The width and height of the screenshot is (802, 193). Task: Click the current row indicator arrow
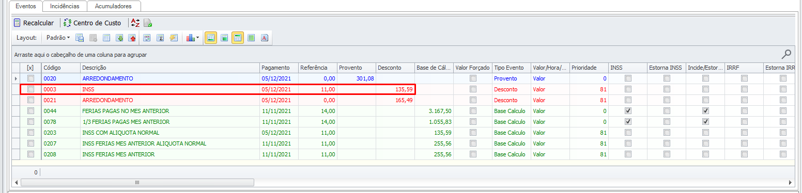tap(16, 78)
